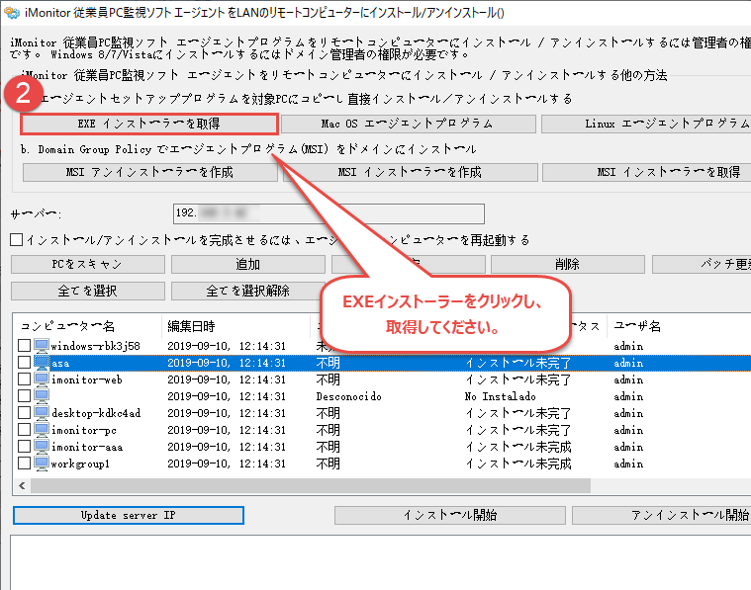This screenshot has width=751, height=590.
Task: Click the Update server IP button
Action: (129, 515)
